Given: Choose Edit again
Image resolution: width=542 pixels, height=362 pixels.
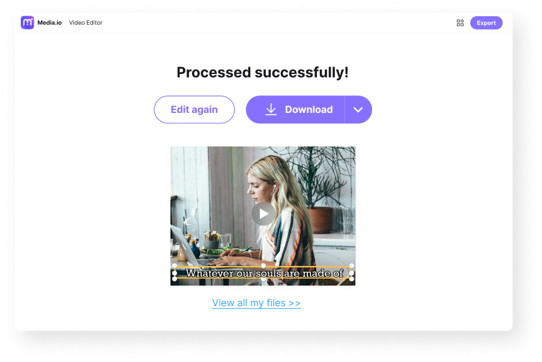Looking at the screenshot, I should (x=194, y=110).
